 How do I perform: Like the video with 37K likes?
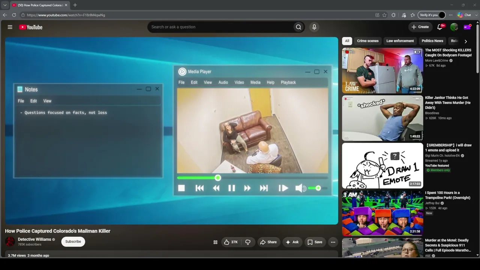[231, 242]
